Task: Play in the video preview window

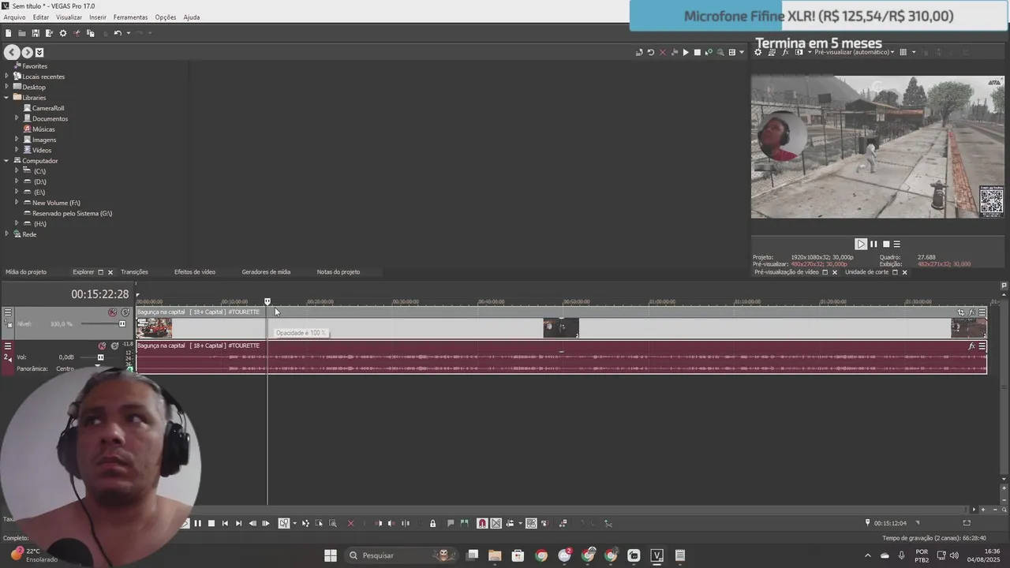Action: click(861, 245)
